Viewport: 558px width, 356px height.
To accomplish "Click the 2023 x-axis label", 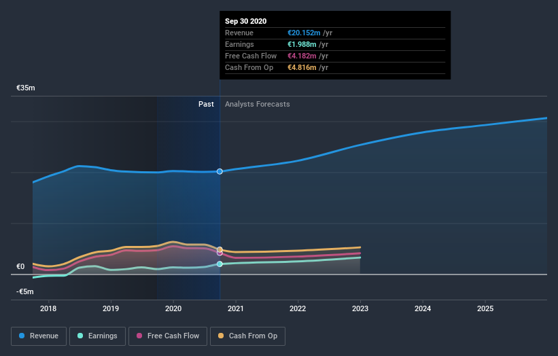I will pos(360,308).
